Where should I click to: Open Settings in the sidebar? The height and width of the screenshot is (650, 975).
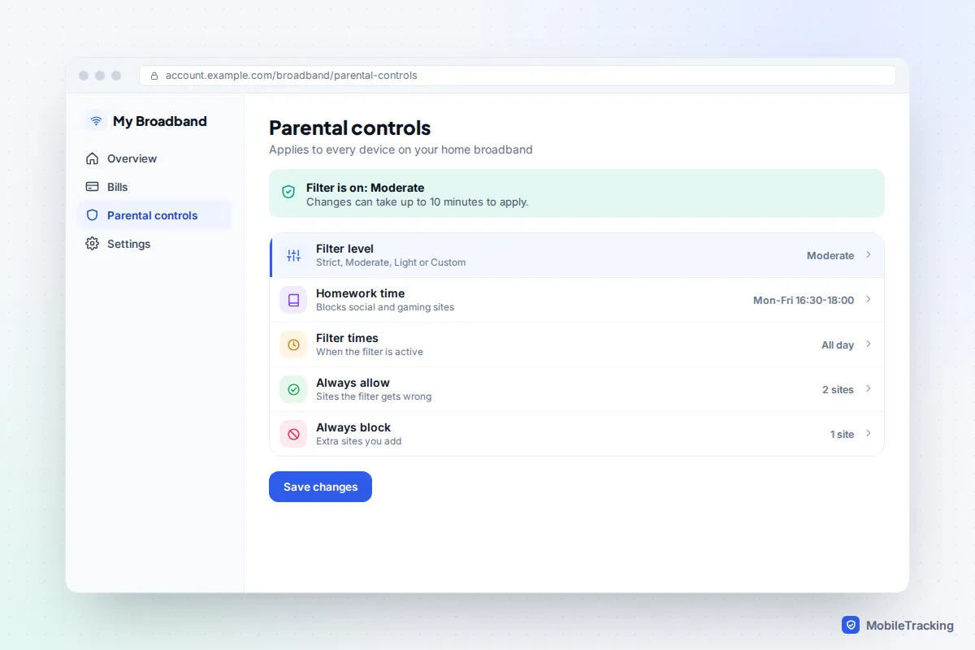point(154,244)
